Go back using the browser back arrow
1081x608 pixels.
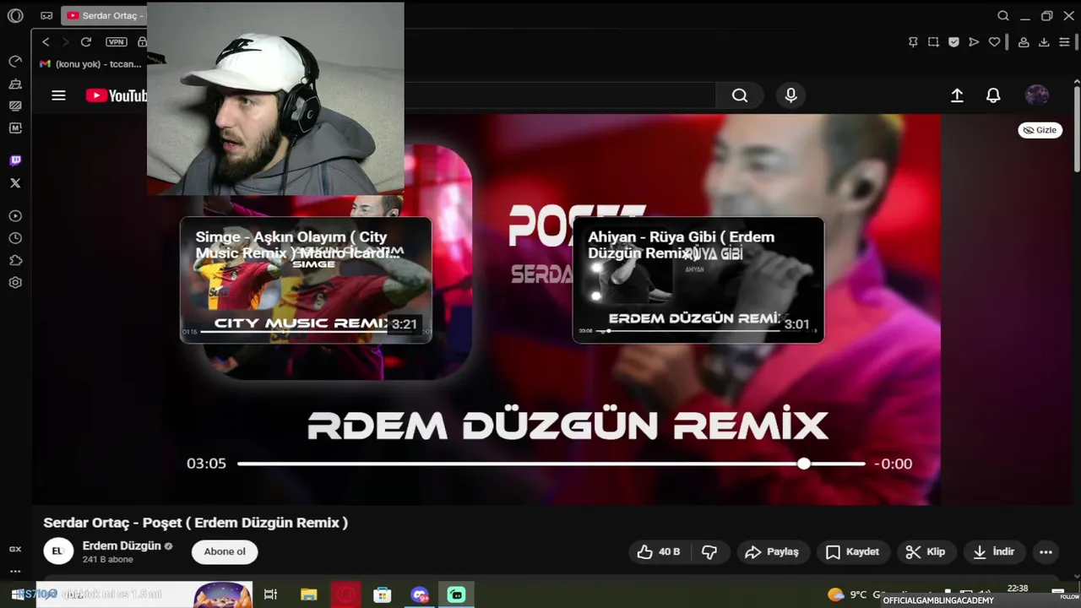pyautogui.click(x=46, y=42)
